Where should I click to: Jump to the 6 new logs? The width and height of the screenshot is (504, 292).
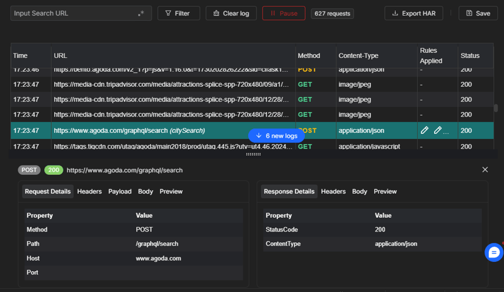point(277,136)
